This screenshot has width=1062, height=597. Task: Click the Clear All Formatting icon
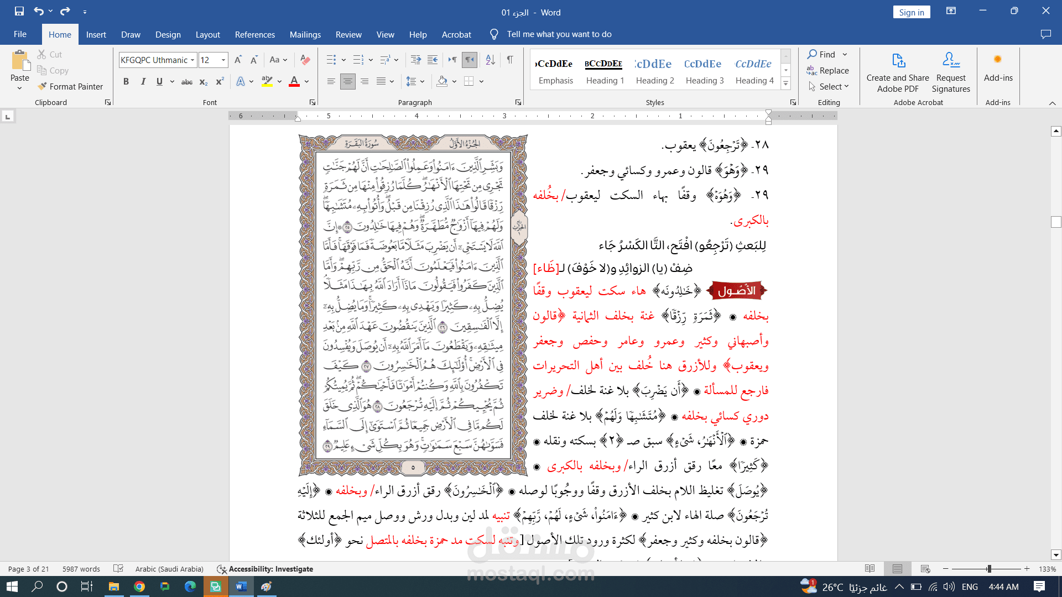click(x=305, y=60)
